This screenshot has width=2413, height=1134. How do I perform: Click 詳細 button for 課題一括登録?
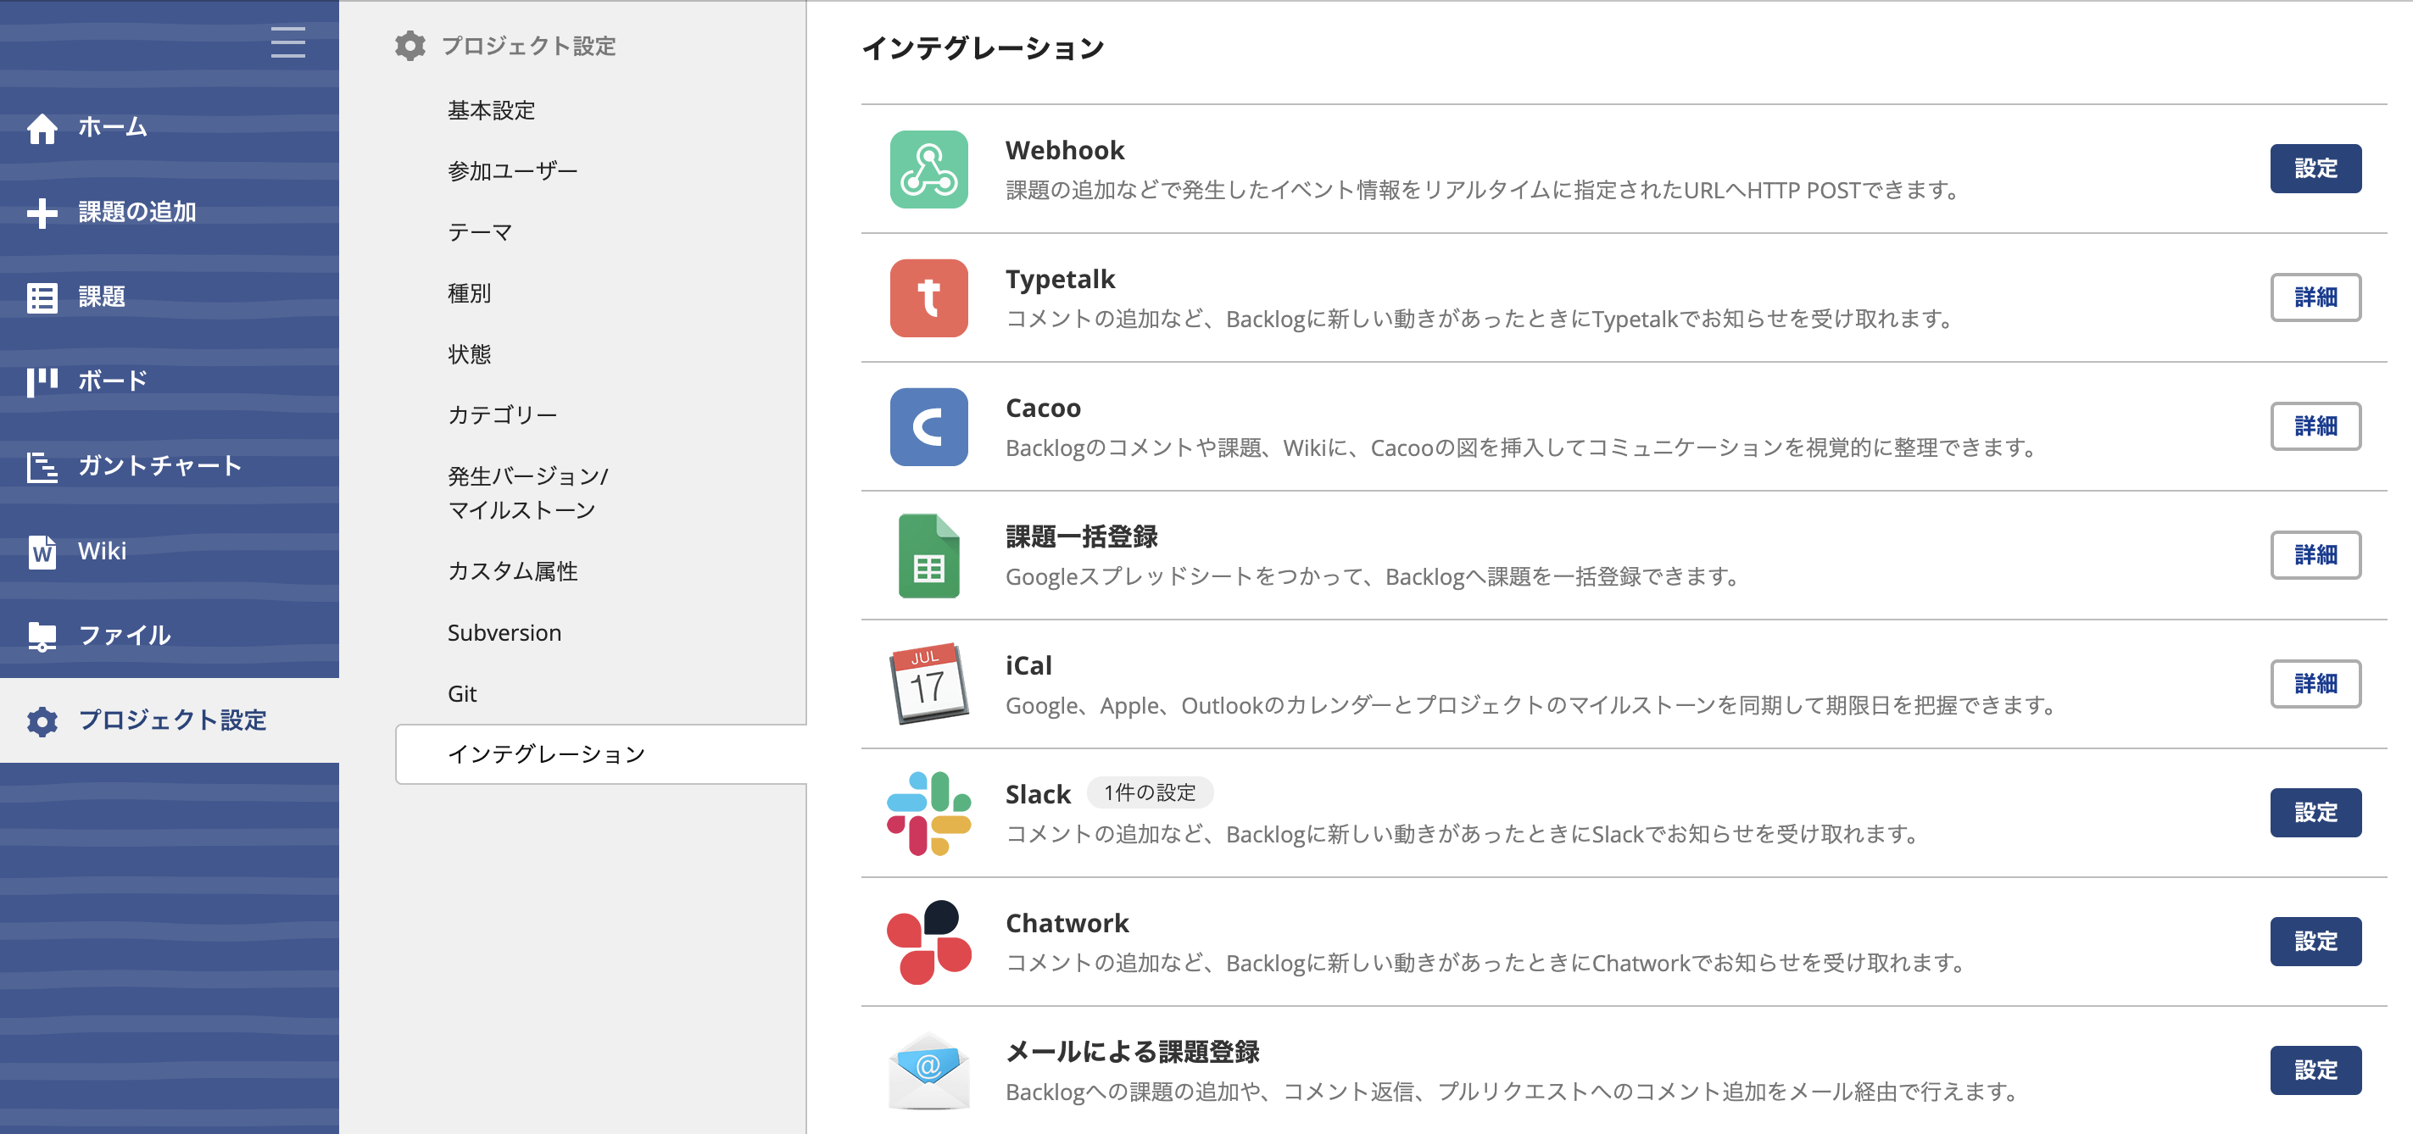coord(2315,555)
